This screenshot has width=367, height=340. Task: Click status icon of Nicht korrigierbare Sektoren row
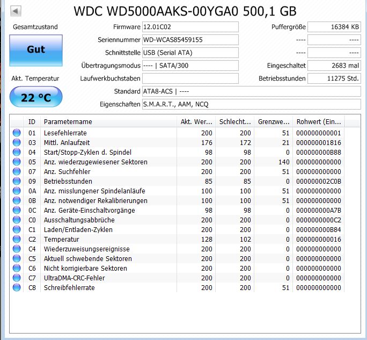pyautogui.click(x=17, y=269)
